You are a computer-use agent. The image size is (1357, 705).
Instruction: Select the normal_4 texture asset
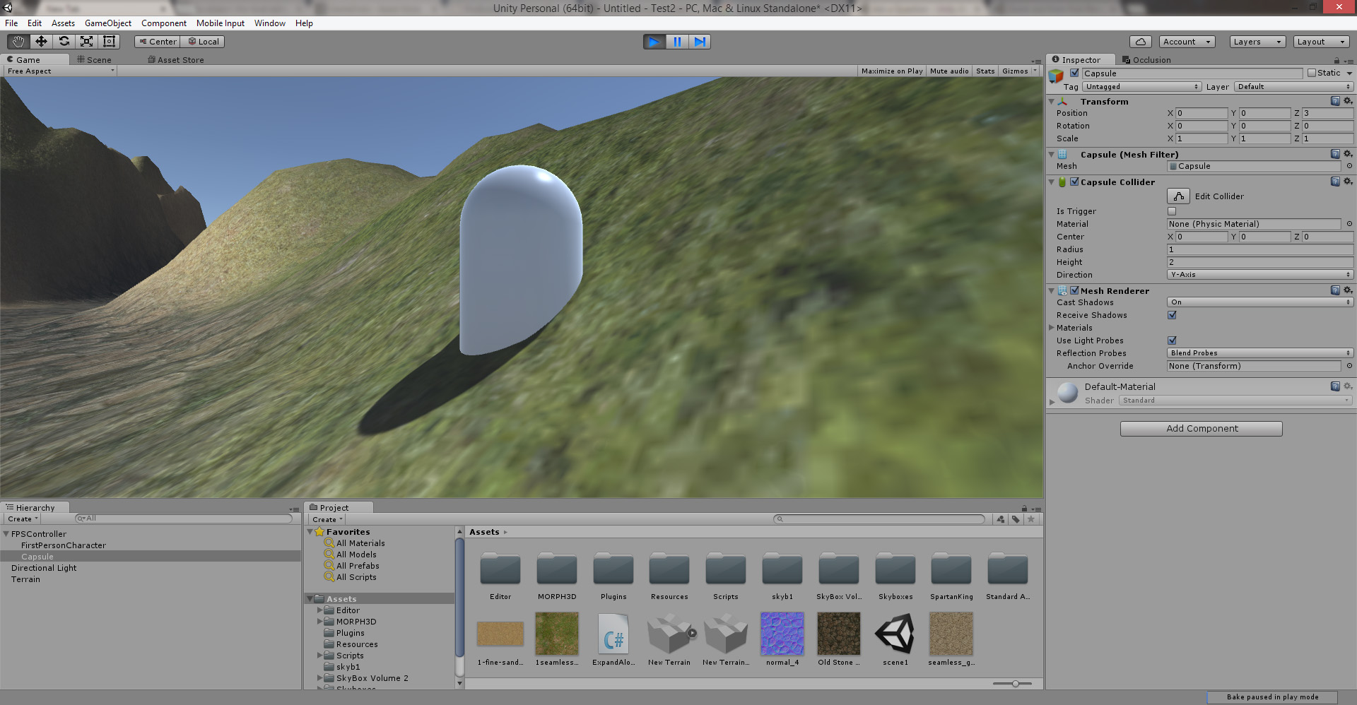coord(782,634)
